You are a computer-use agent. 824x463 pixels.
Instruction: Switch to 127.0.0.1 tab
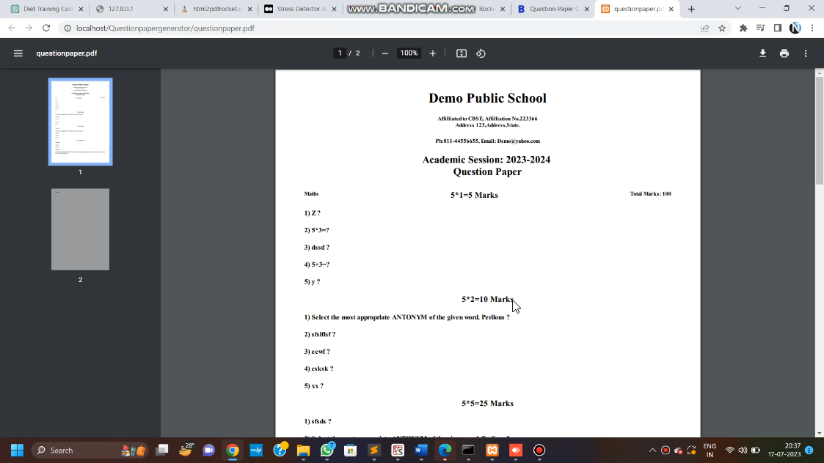131,9
